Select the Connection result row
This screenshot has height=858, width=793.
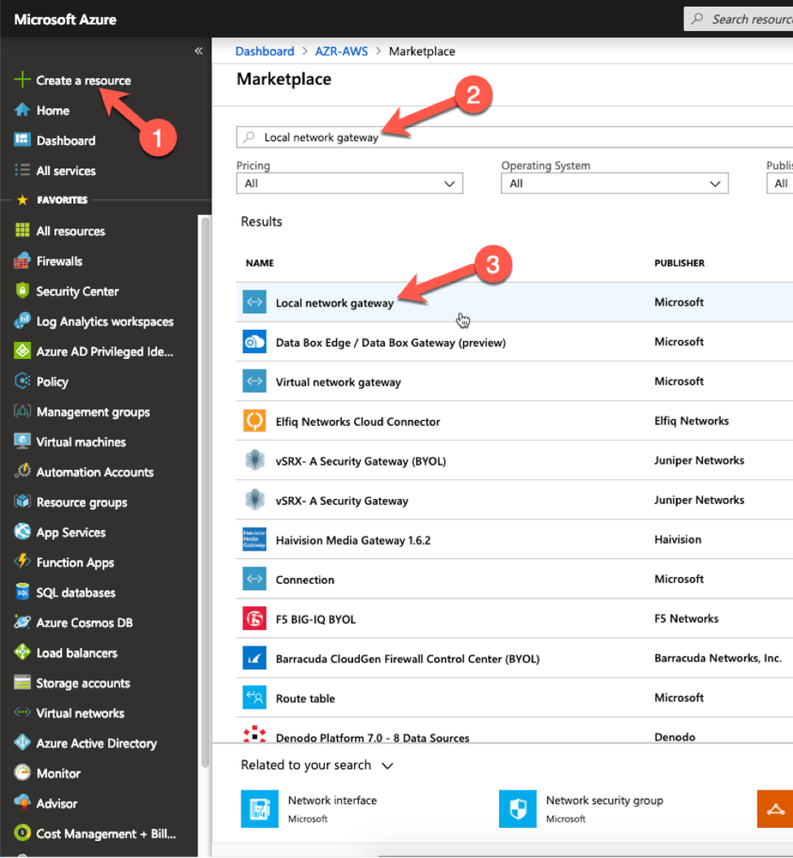(x=515, y=579)
